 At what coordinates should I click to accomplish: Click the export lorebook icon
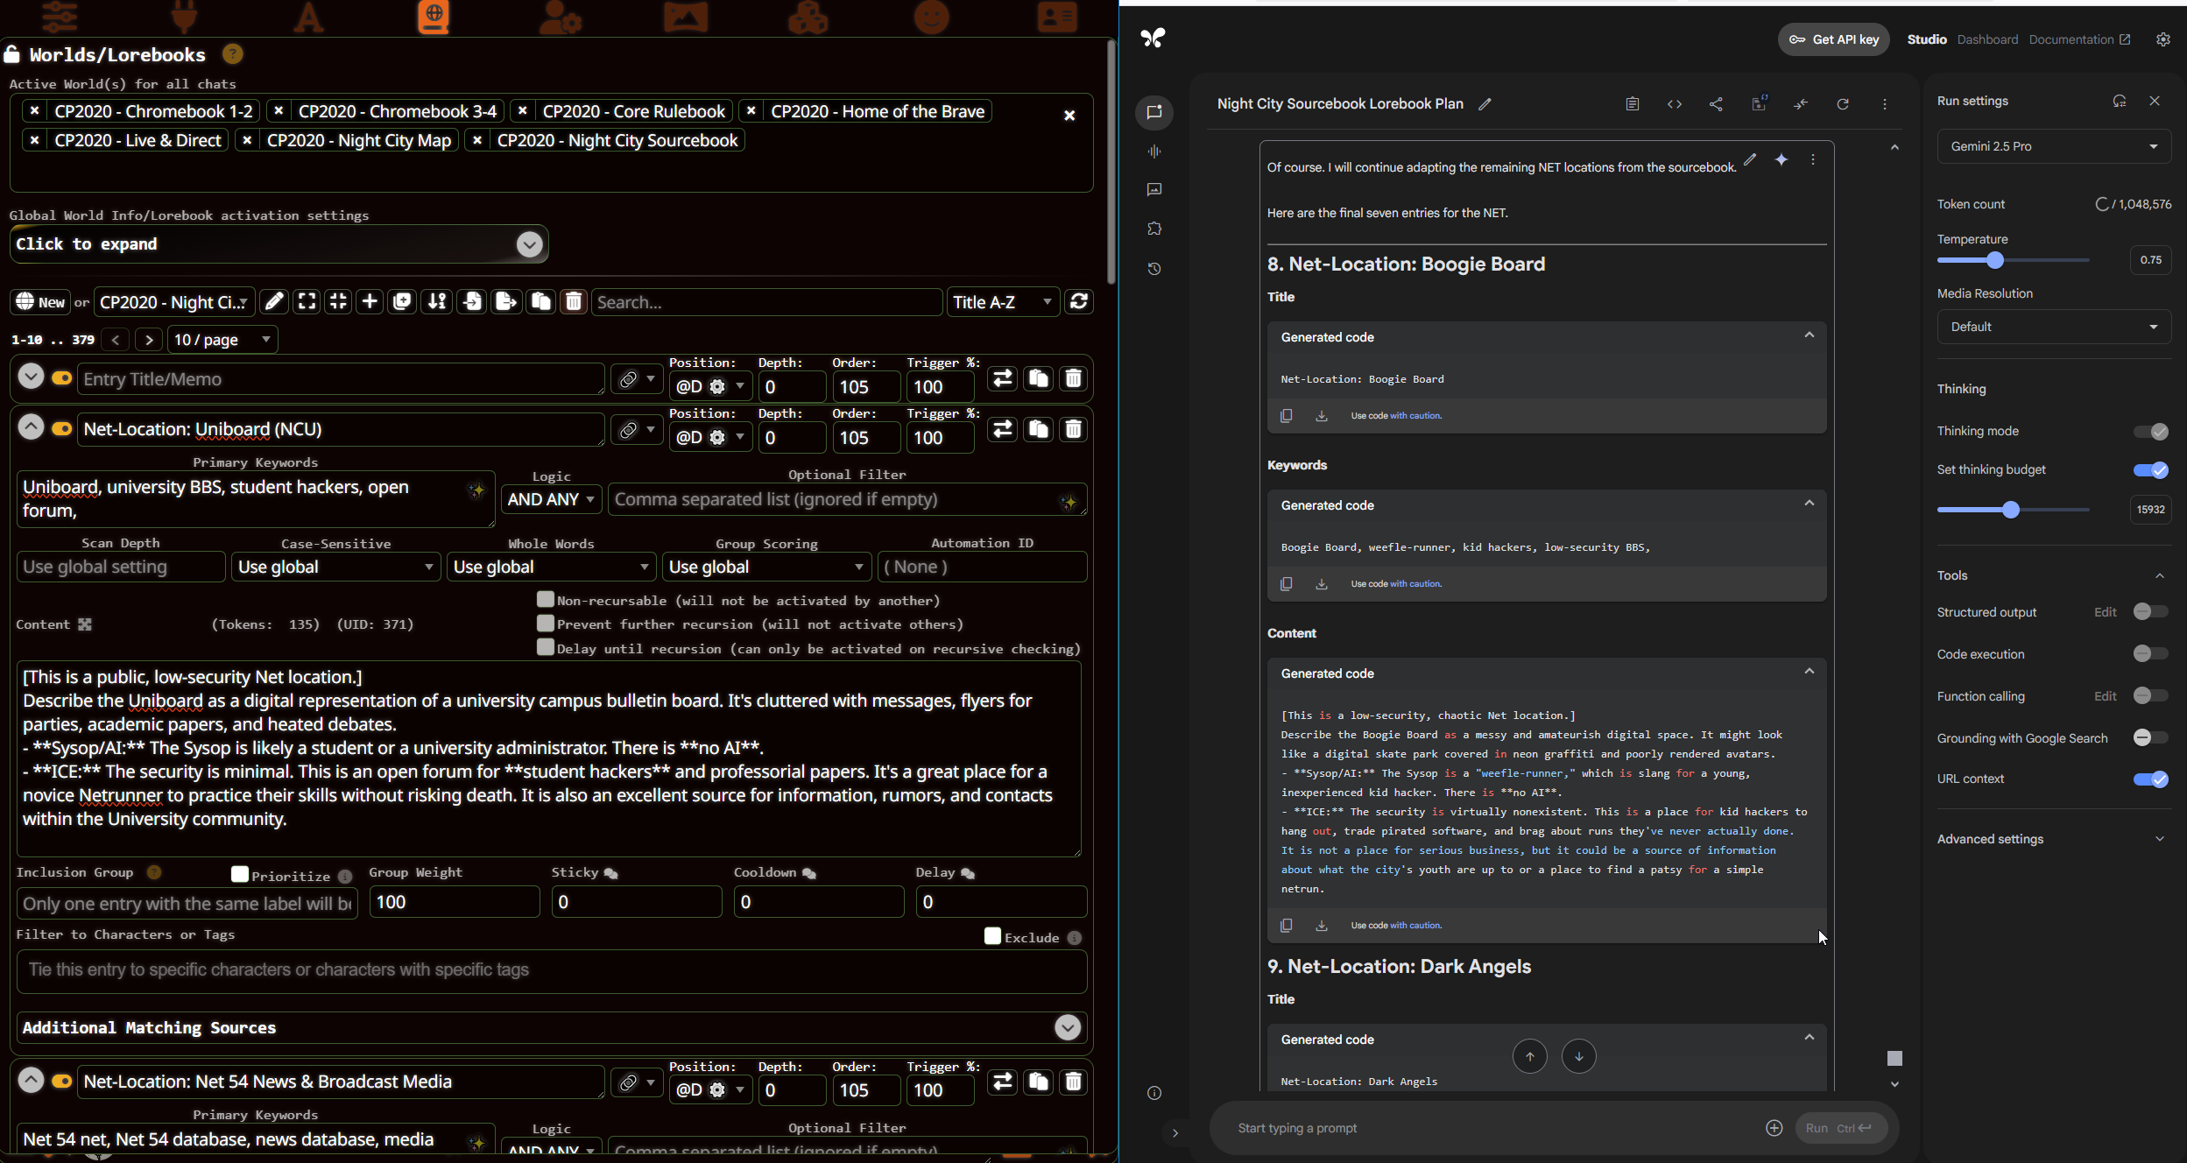[505, 302]
